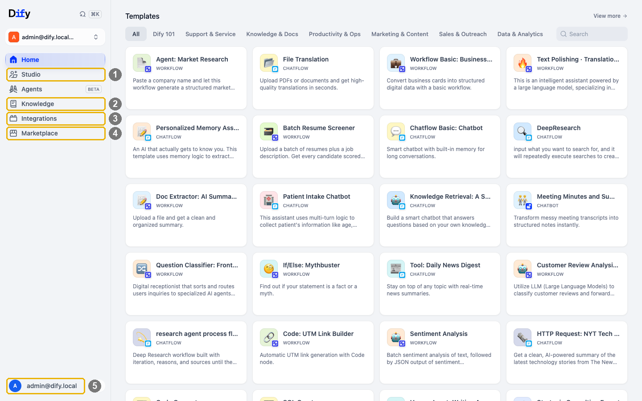Click the templates Search field
The width and height of the screenshot is (642, 401).
592,34
